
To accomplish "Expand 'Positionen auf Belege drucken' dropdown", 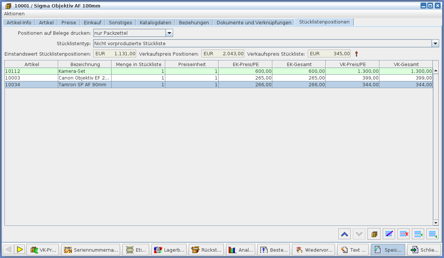I will click(x=169, y=33).
